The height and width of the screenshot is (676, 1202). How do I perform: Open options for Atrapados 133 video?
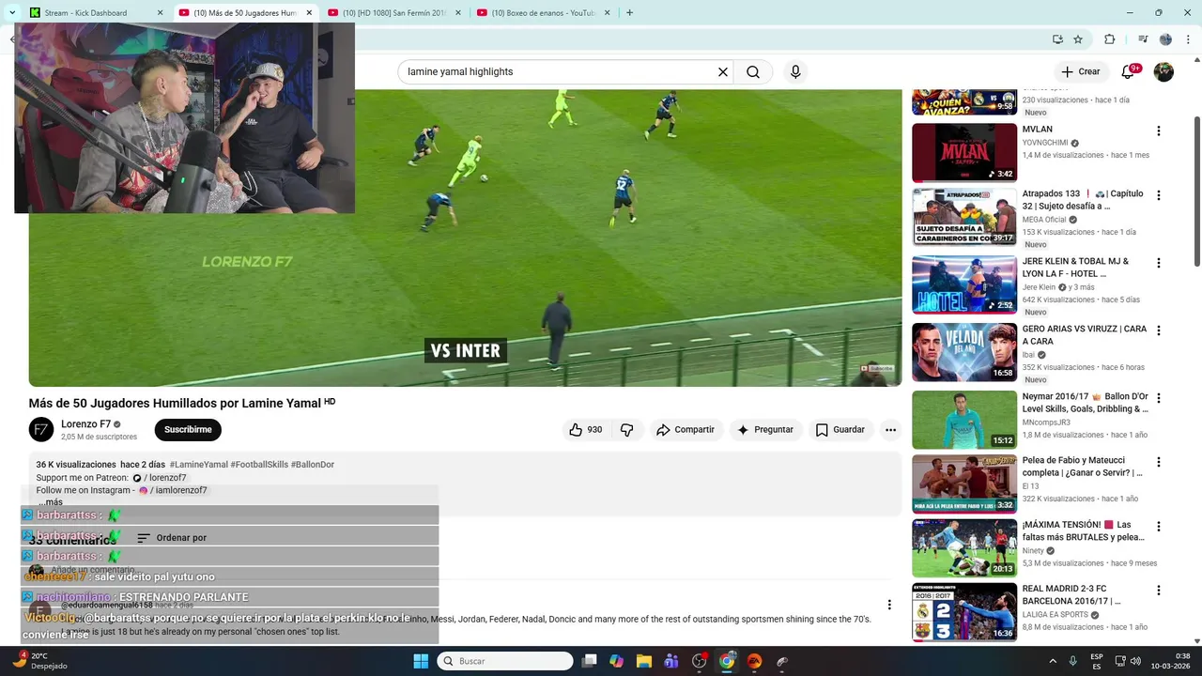click(x=1158, y=195)
